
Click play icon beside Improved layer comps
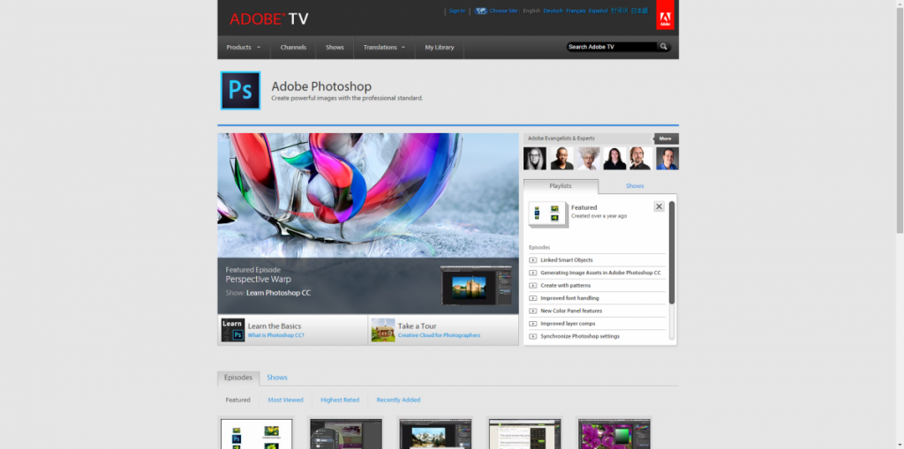pyautogui.click(x=532, y=324)
